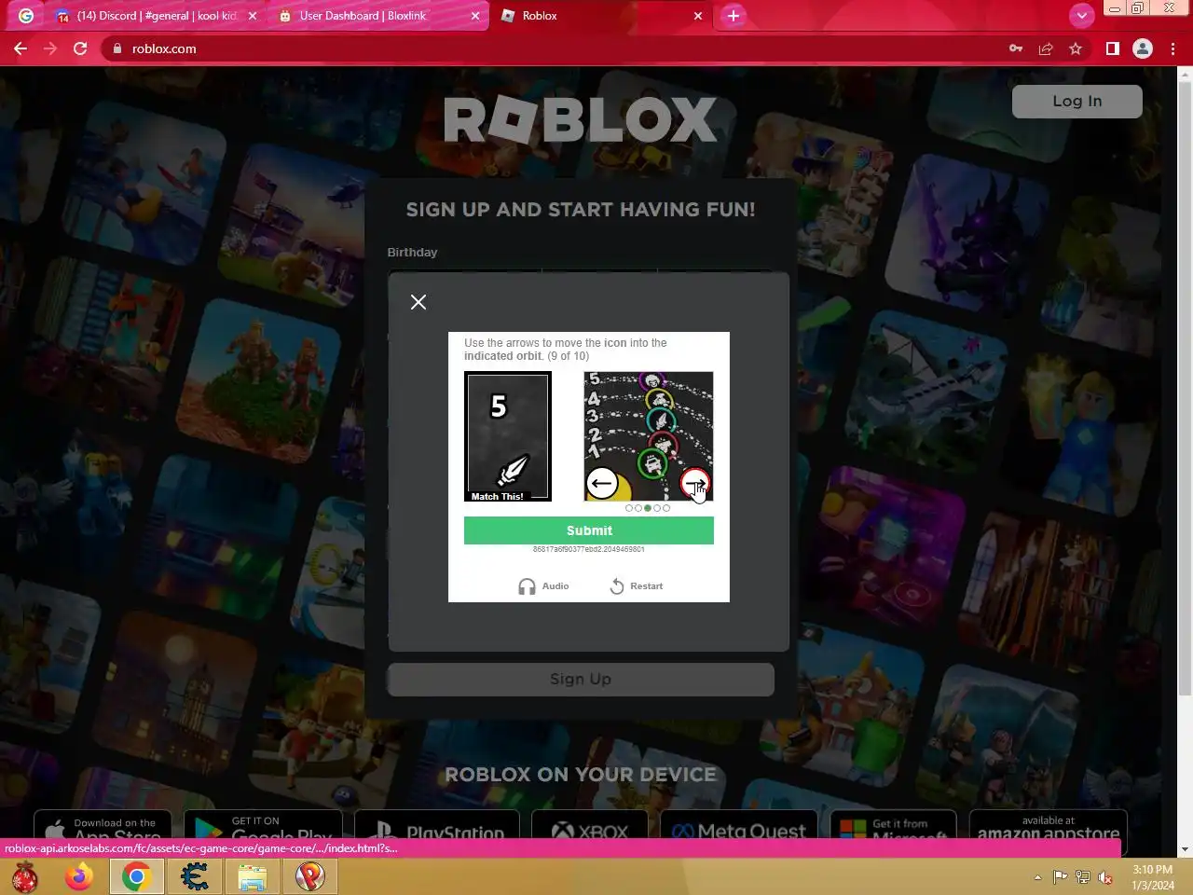
Task: Click the Match This reference image
Action: pyautogui.click(x=508, y=436)
